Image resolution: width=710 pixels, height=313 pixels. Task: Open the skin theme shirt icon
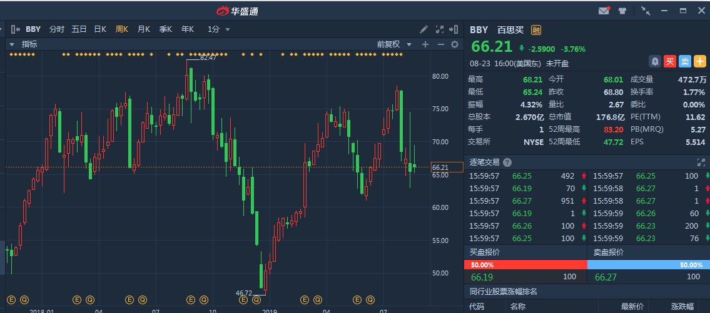[x=622, y=11]
